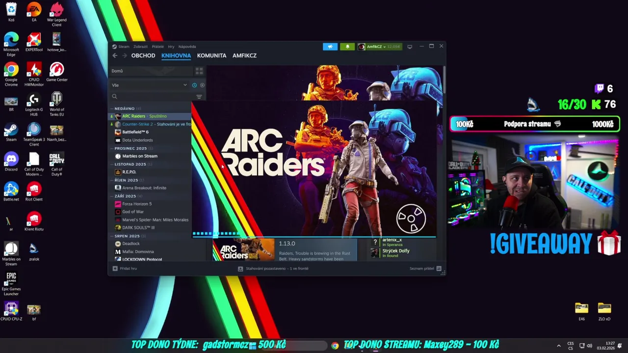Open Seznam přátel friends list
The height and width of the screenshot is (353, 628).
click(x=425, y=269)
